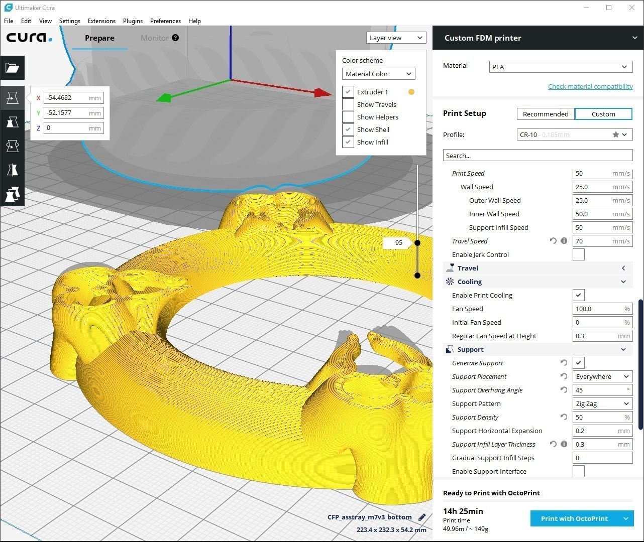Click the profile star icon
This screenshot has height=542, width=644.
click(615, 134)
